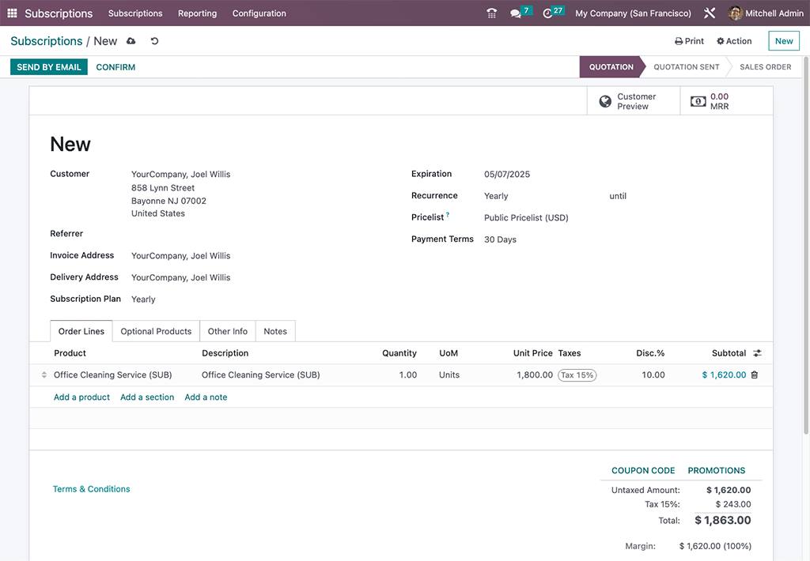The height and width of the screenshot is (561, 810).
Task: Open the Subtotal column display options icon
Action: point(758,353)
